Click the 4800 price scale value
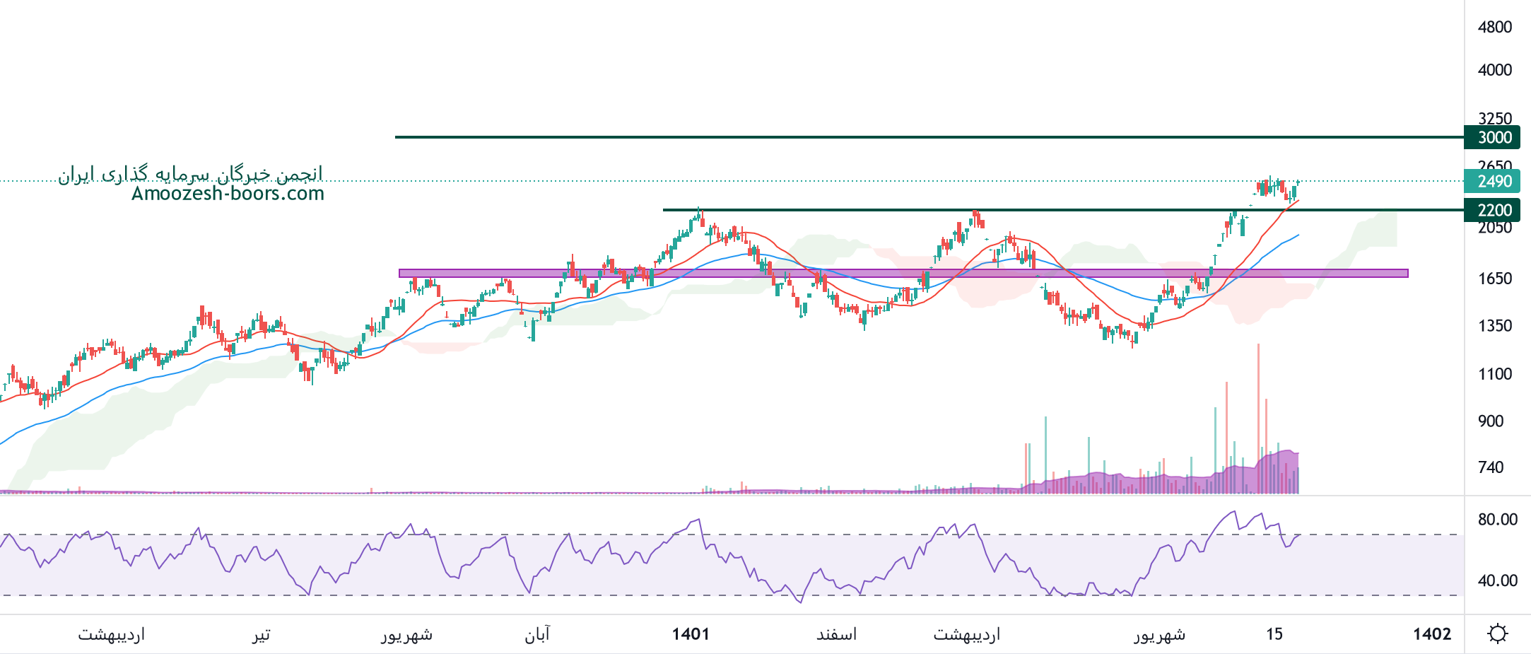The width and height of the screenshot is (1531, 654). (x=1494, y=27)
